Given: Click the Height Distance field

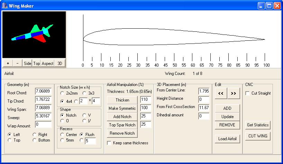Looking at the screenshot, I should coord(204,99).
